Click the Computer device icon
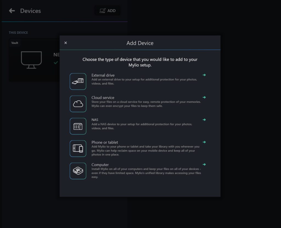Screen dimensions: 281x228 click(x=78, y=171)
